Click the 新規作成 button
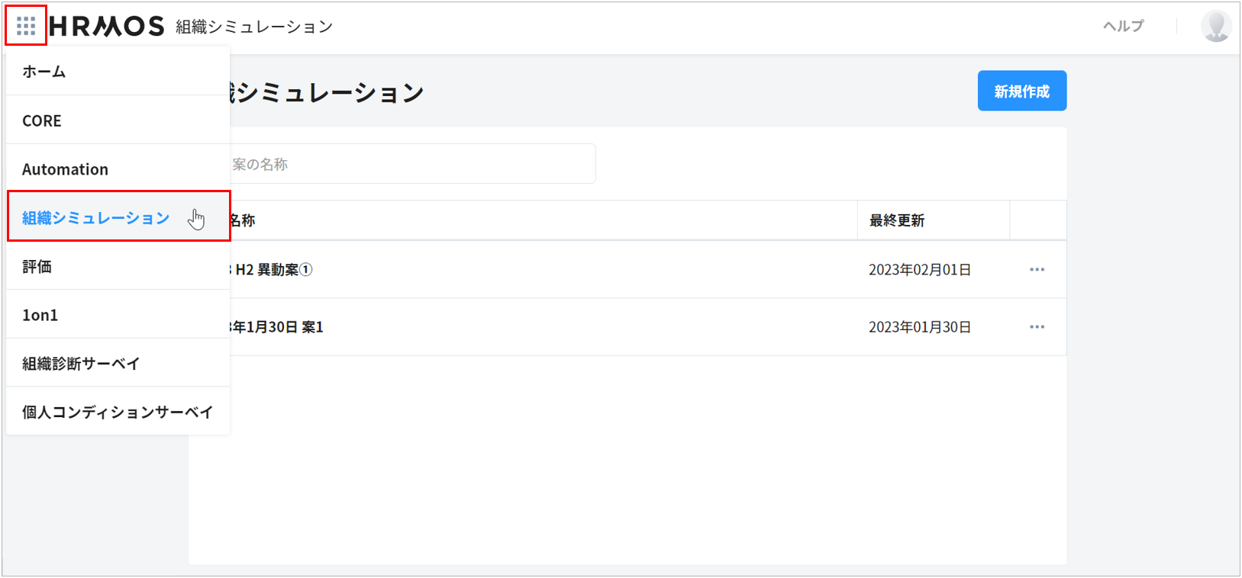The image size is (1242, 578). (1021, 92)
